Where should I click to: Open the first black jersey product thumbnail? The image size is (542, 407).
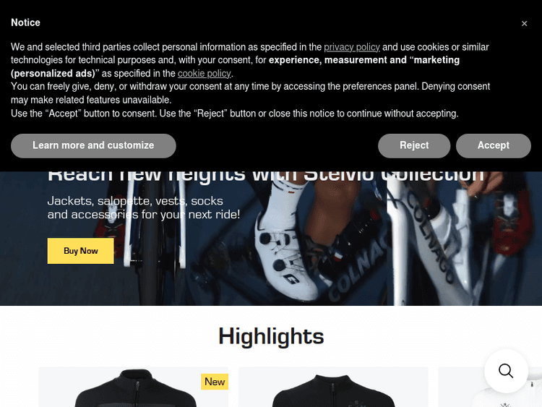(x=134, y=387)
